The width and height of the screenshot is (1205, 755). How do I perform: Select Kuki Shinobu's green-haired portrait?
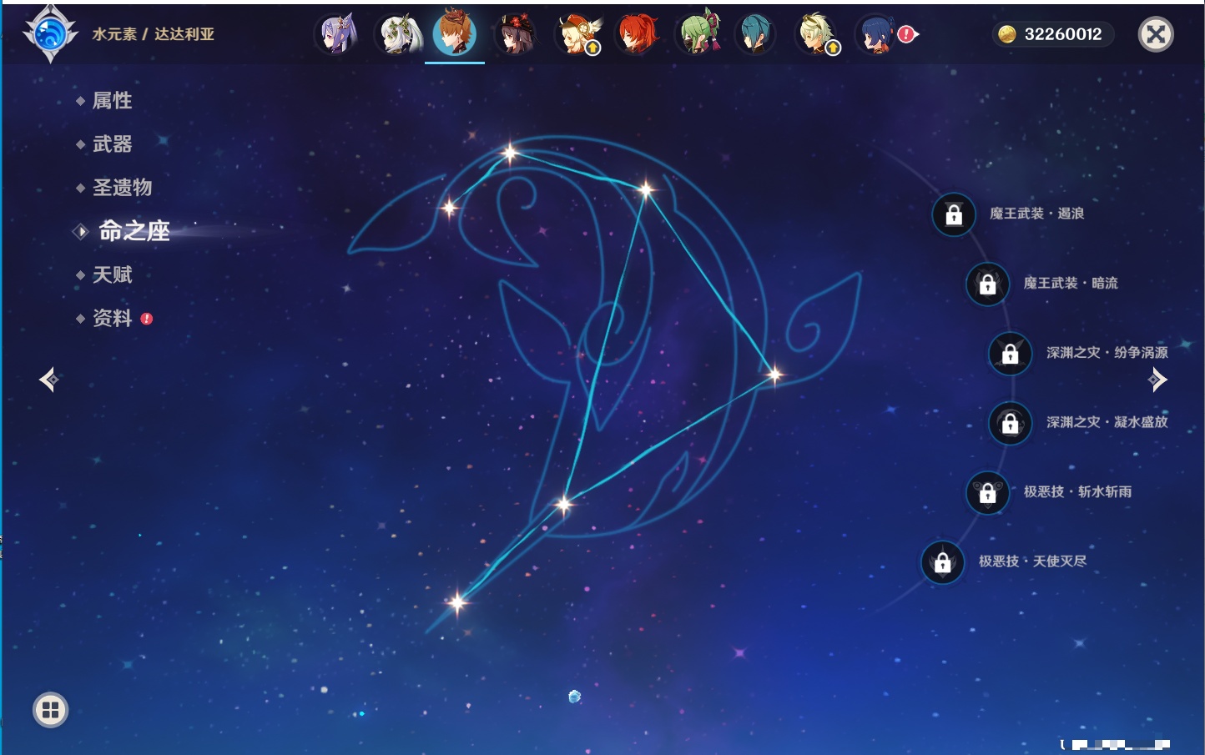pyautogui.click(x=697, y=35)
